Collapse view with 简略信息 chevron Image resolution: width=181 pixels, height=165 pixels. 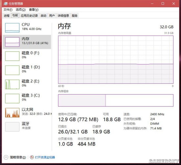6,157
